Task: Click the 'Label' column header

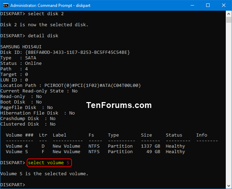Action: [x=60, y=135]
